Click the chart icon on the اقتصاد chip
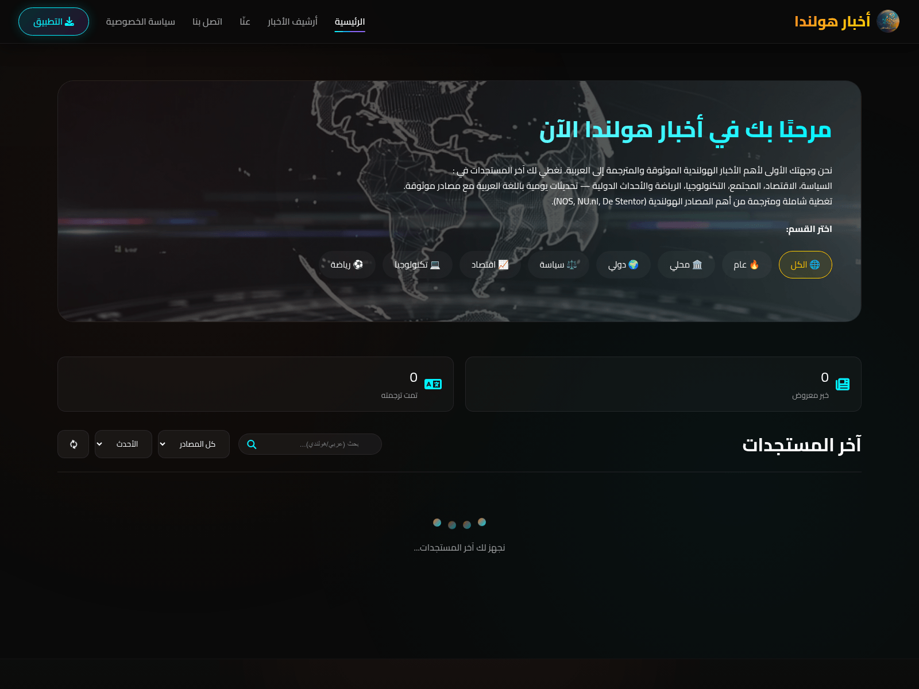The height and width of the screenshot is (689, 919). [504, 265]
